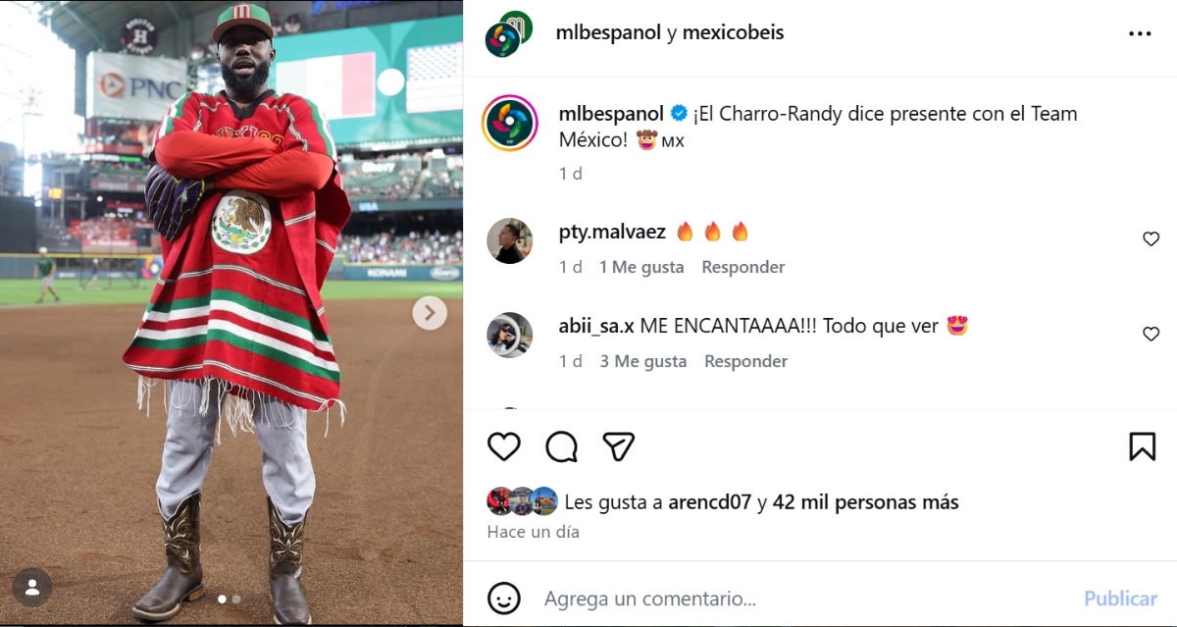Screen dimensions: 1177x627
Task: Reply to abii_sa.x's comment
Action: [745, 361]
